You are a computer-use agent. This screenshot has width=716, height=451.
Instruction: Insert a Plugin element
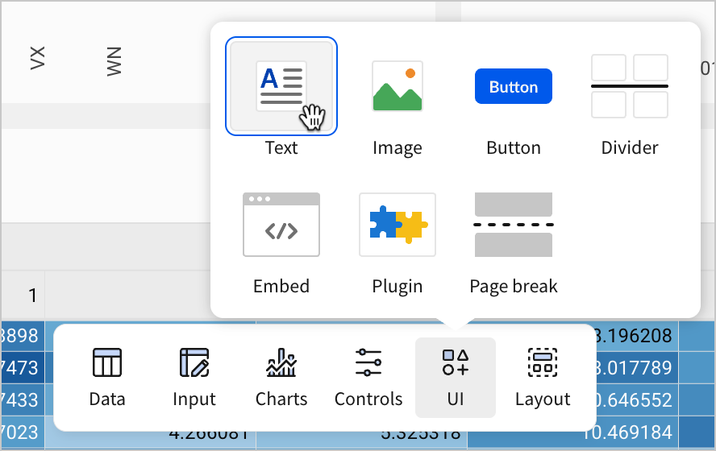397,225
